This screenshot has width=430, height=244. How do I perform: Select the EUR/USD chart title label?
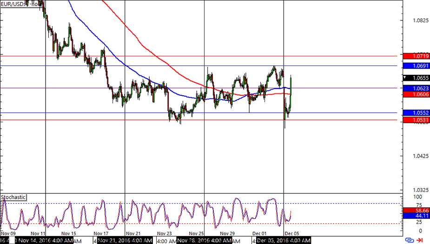pos(21,4)
